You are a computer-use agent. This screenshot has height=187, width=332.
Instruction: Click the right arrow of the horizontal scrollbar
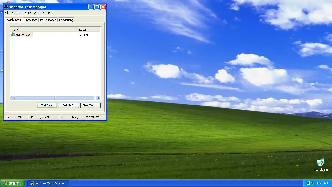(x=98, y=98)
